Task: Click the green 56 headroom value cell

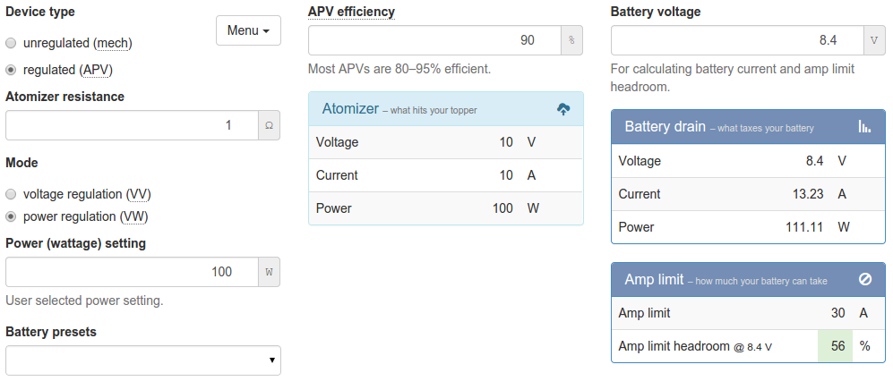Action: (835, 346)
